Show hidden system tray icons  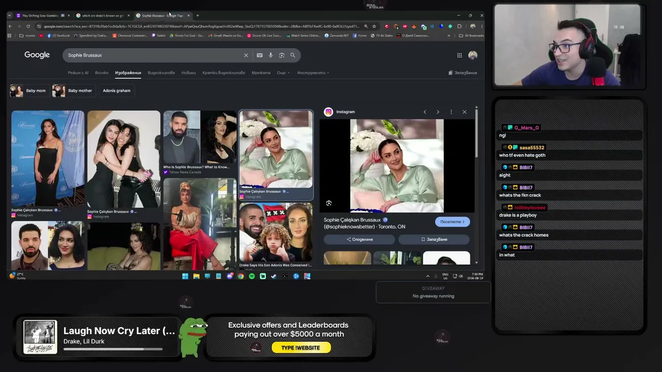point(427,276)
